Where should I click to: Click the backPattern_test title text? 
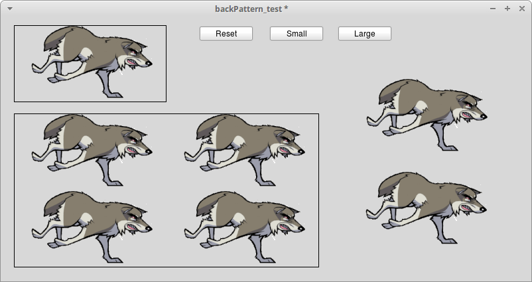click(251, 9)
